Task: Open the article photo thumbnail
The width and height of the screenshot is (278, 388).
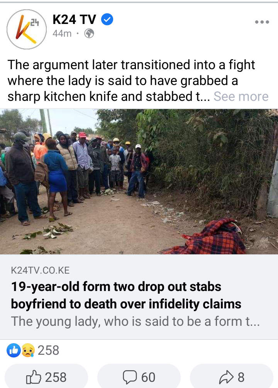Action: 139,182
